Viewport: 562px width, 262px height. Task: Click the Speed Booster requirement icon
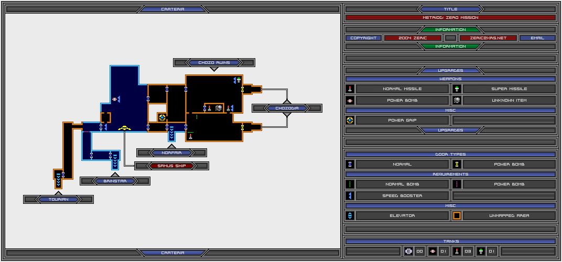[x=350, y=195]
